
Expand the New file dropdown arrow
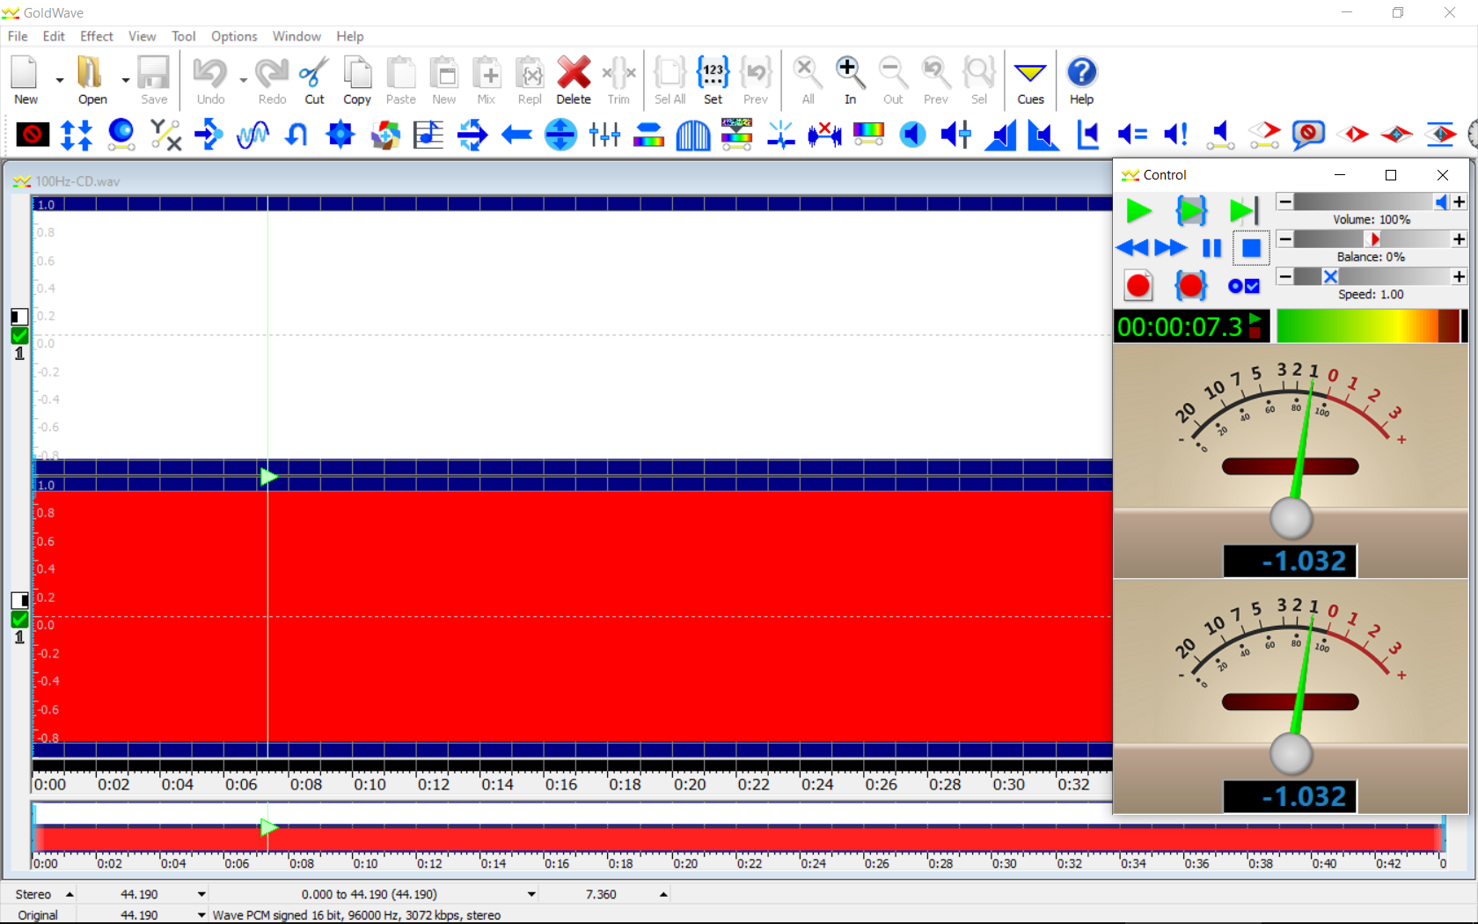point(60,80)
